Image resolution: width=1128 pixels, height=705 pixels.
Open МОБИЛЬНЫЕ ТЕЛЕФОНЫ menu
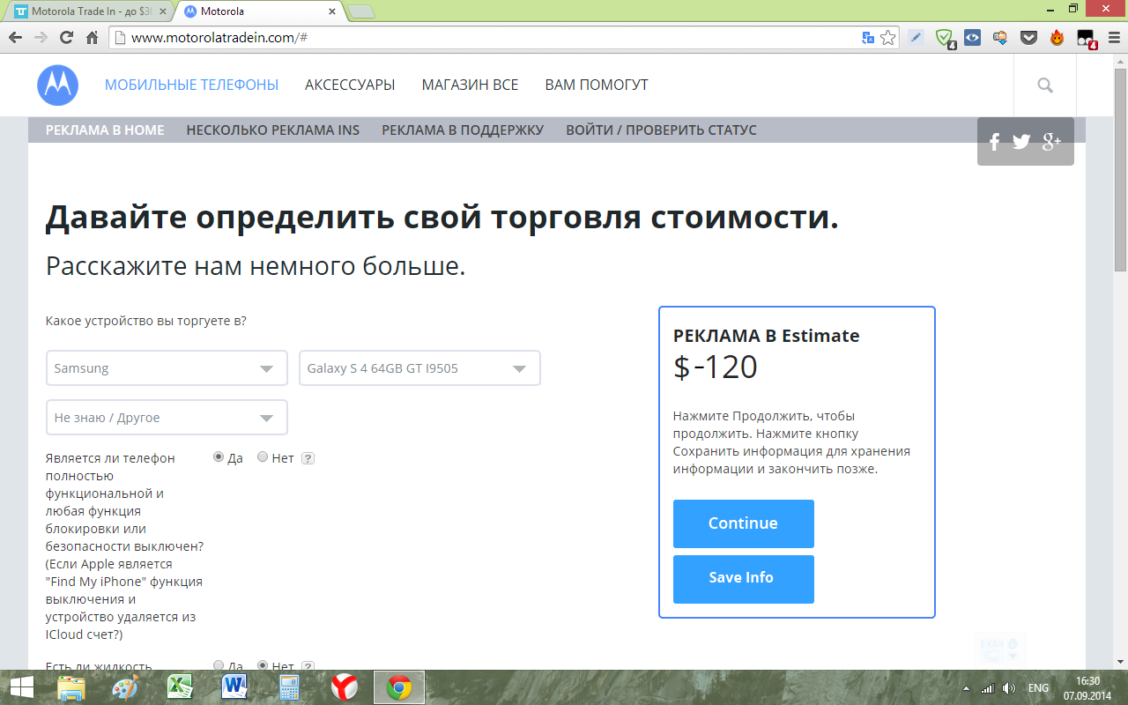(x=191, y=85)
